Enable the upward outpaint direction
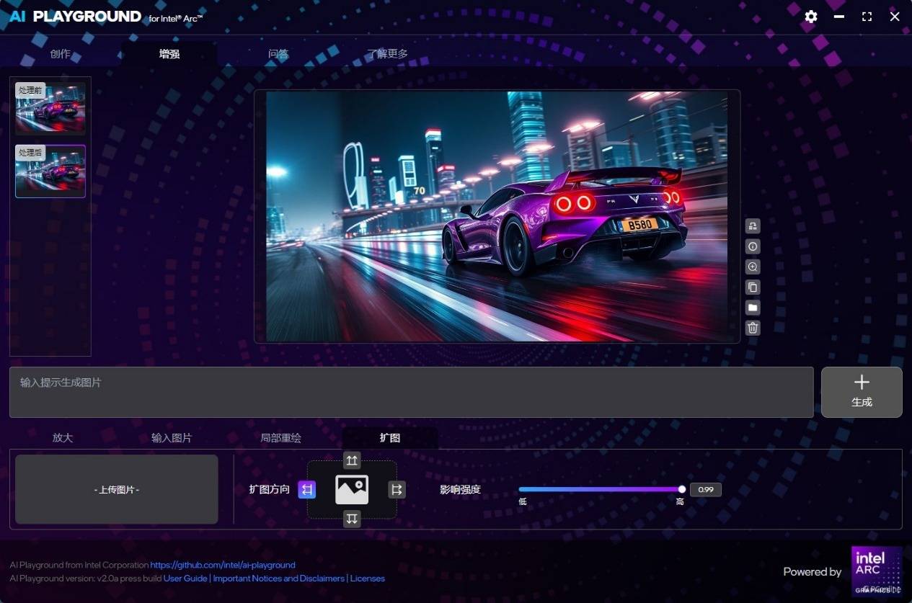 [352, 460]
